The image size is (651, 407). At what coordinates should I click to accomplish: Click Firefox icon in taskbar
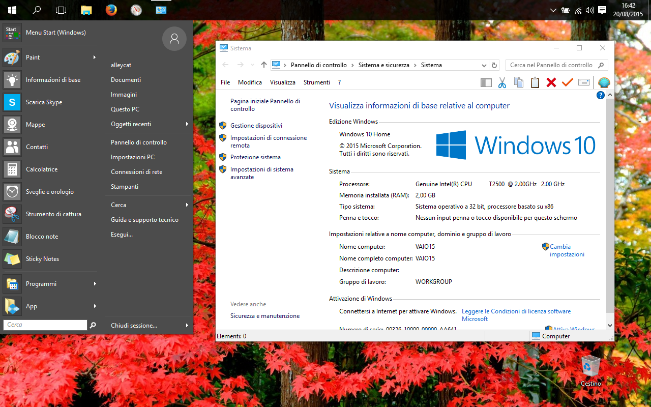[x=111, y=10]
